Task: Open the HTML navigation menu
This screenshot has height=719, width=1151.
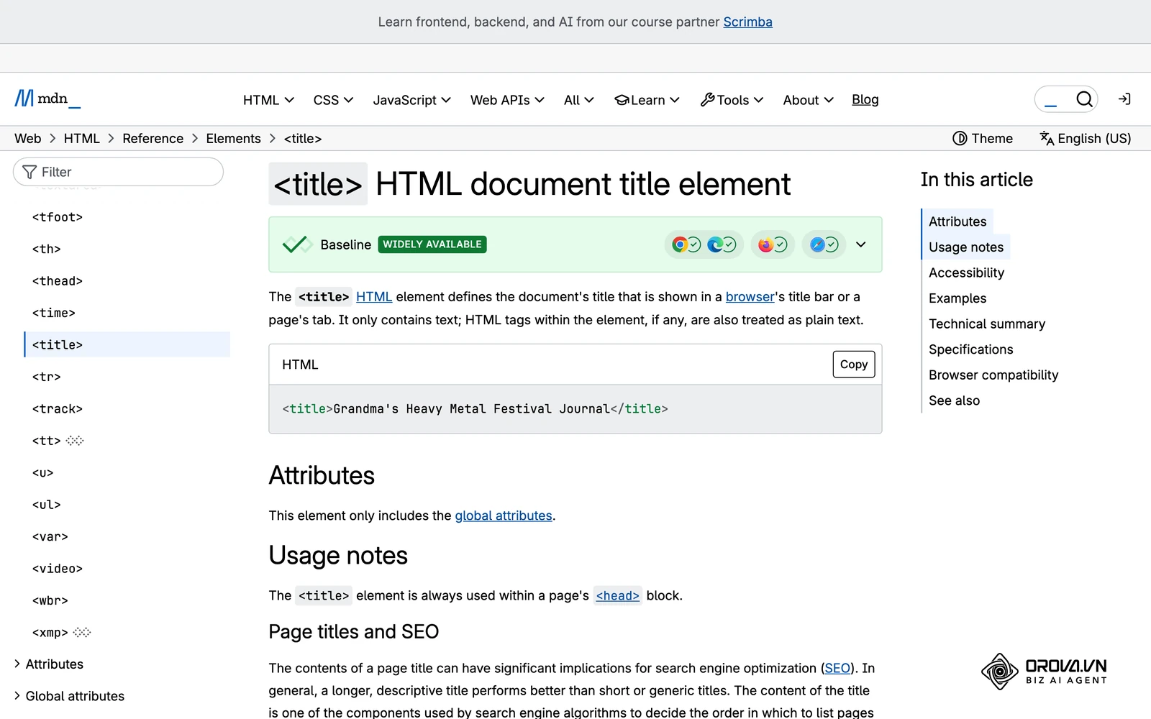Action: 268,100
